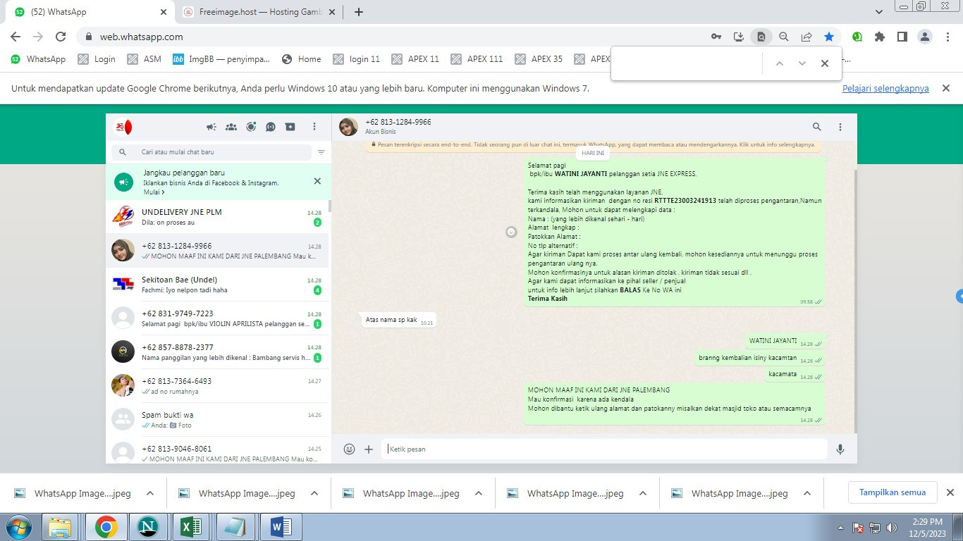Click the 'Ketik pesan' message input
Screen dimensions: 963x541
(x=605, y=449)
